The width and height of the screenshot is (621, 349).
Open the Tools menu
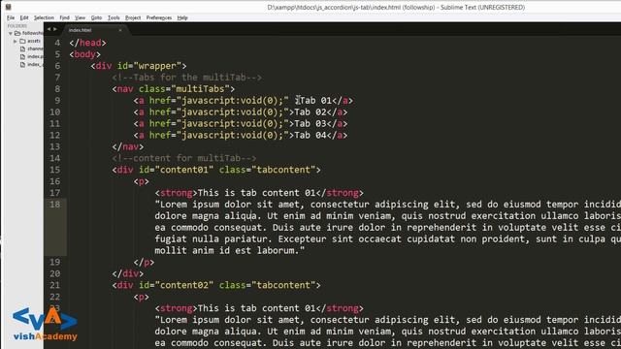(114, 17)
